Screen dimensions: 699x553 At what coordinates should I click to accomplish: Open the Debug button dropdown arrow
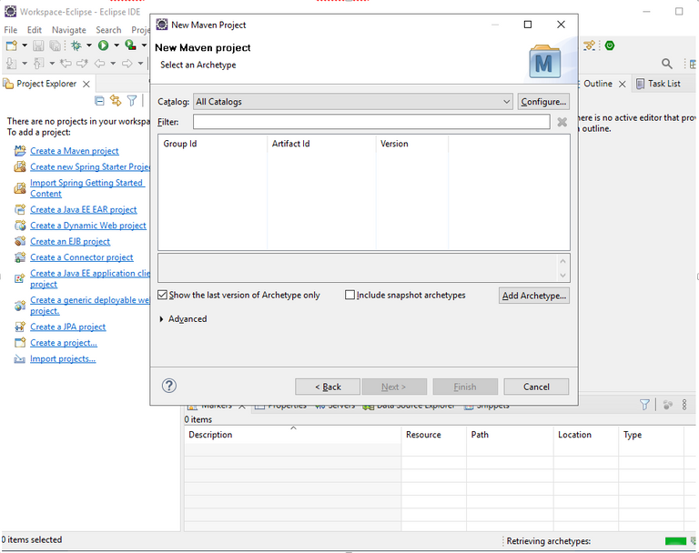coord(88,45)
